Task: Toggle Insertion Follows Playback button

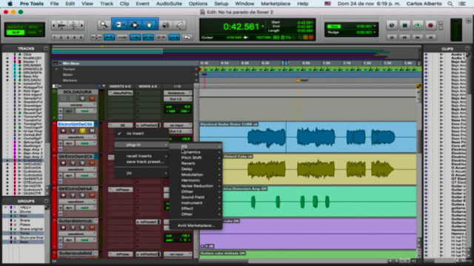Action: (174, 38)
